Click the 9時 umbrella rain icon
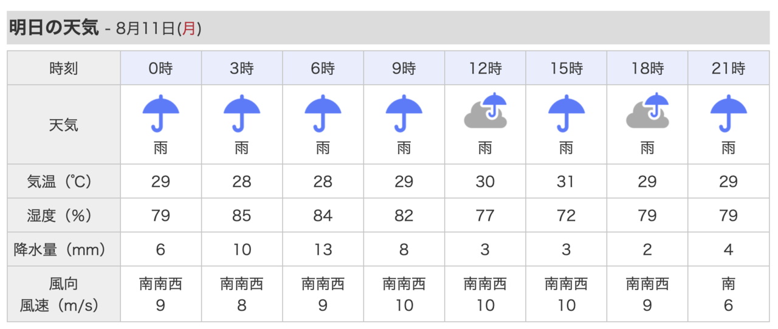The width and height of the screenshot is (778, 329). coord(404,114)
